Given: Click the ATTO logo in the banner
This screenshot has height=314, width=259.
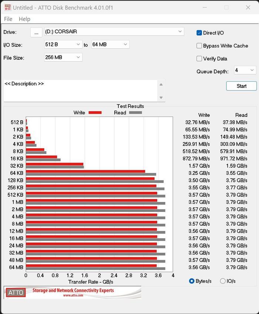Looking at the screenshot, I should coord(16,292).
